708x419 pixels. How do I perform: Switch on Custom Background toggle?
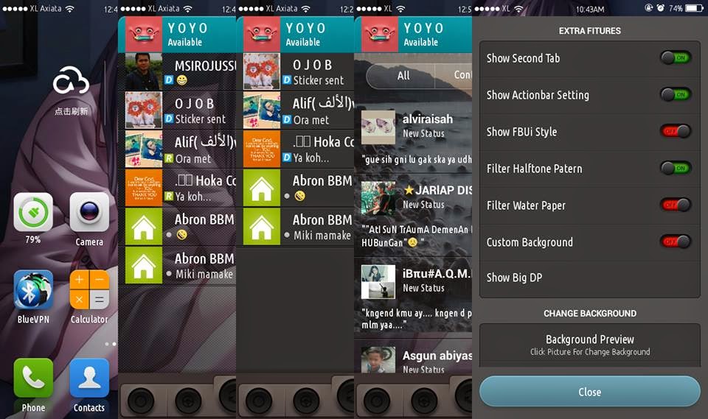tap(676, 242)
